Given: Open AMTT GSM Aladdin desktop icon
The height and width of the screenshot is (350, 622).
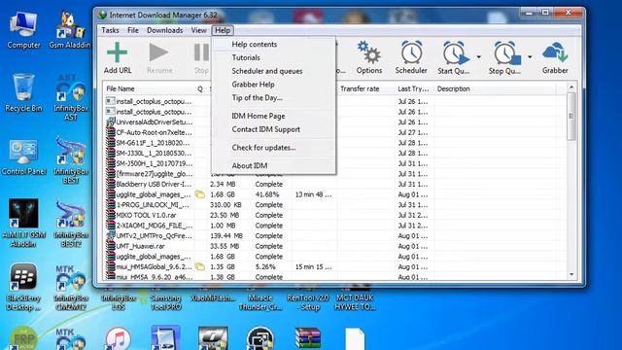Looking at the screenshot, I should [x=23, y=224].
